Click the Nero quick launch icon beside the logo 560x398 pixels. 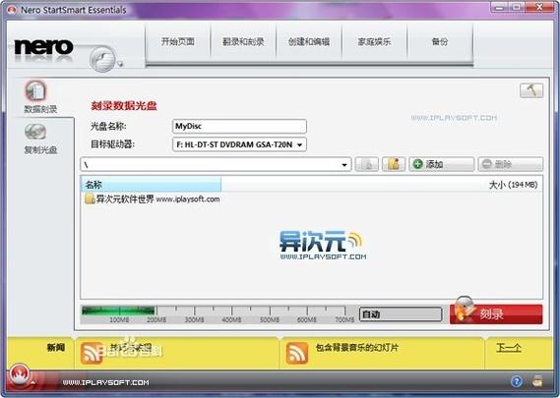coord(103,59)
